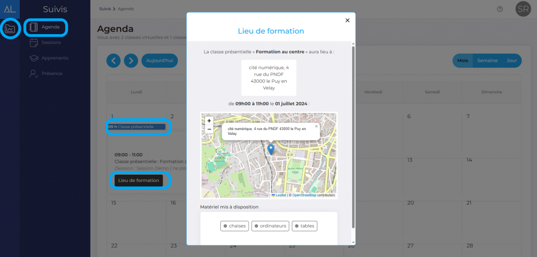Open the help question mark icon
Image resolution: width=537 pixels, height=257 pixels.
500,9
